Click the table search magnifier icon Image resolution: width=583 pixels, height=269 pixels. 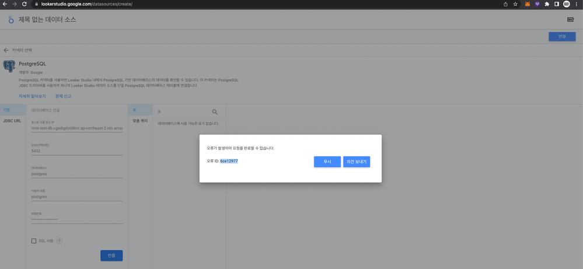(215, 112)
